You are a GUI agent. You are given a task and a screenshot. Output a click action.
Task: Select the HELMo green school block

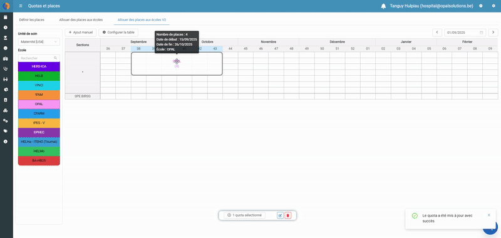39,151
